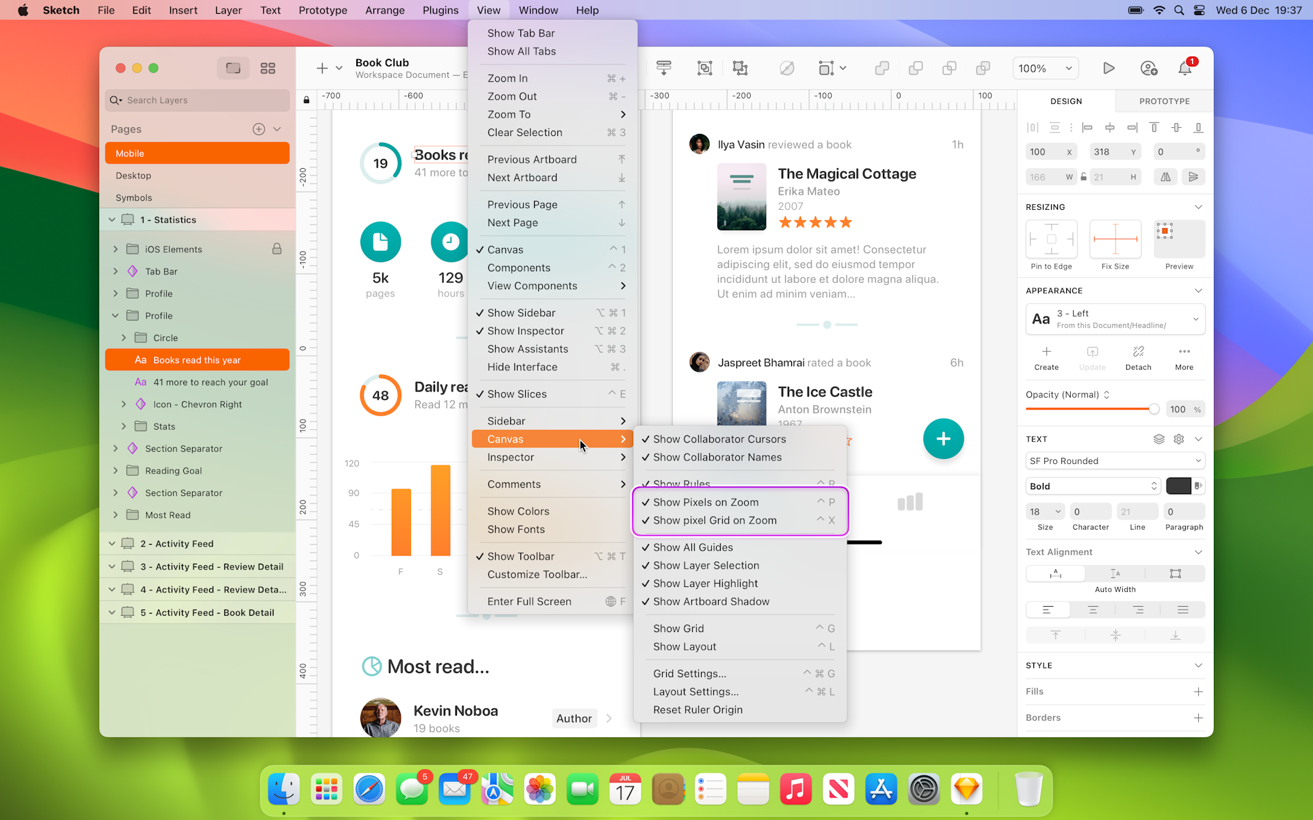Start prototype preview with Play icon

(1109, 68)
